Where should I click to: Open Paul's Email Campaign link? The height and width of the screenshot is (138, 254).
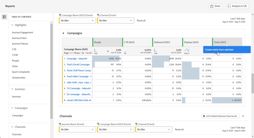(78, 65)
